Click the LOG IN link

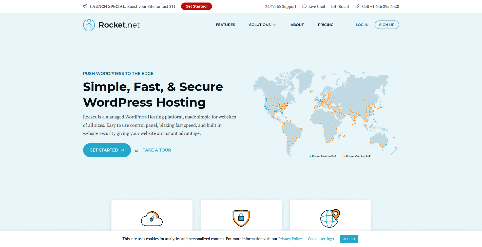(x=362, y=25)
